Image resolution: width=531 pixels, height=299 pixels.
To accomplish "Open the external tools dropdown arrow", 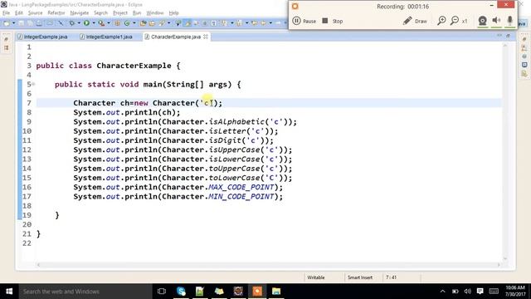I will coord(109,23).
